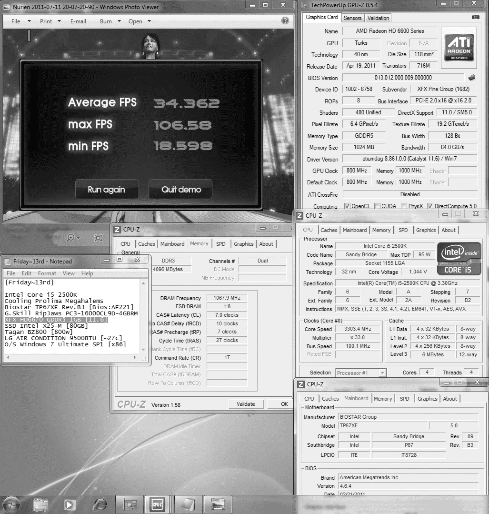Click the Core Speed value 3303.4 MHz
Image resolution: width=489 pixels, height=514 pixels.
358,329
